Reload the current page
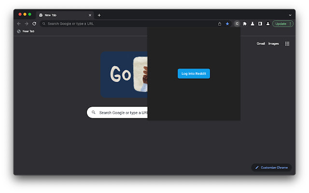This screenshot has width=309, height=193. click(34, 24)
